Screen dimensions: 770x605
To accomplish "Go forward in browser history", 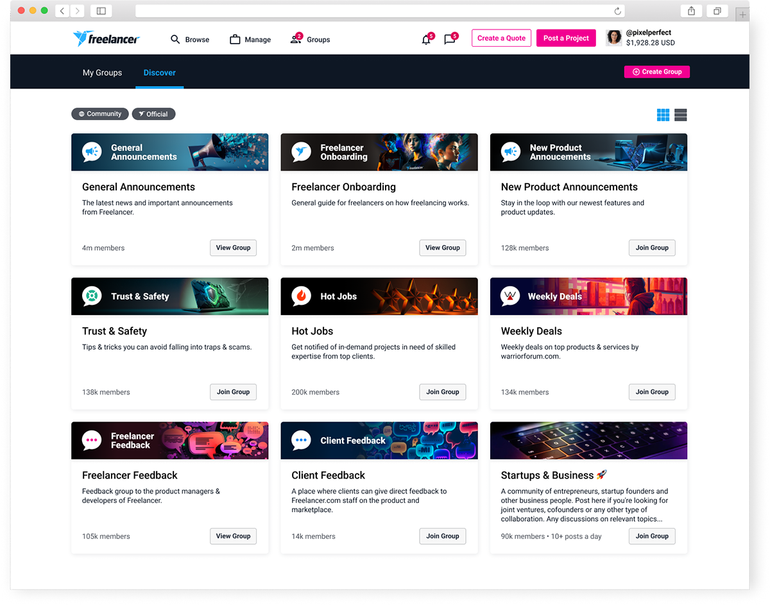I will [x=78, y=11].
